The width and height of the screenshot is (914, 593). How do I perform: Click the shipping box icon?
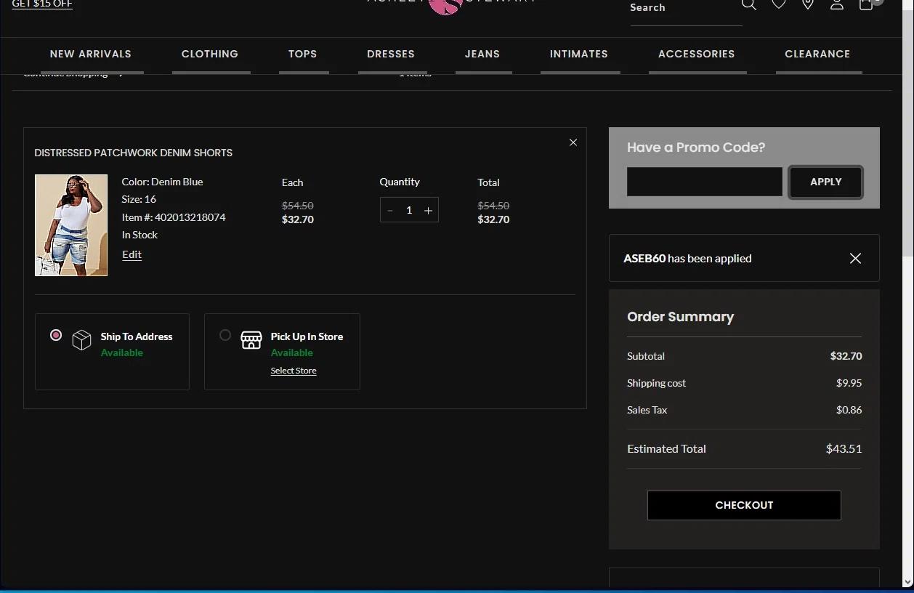click(81, 340)
